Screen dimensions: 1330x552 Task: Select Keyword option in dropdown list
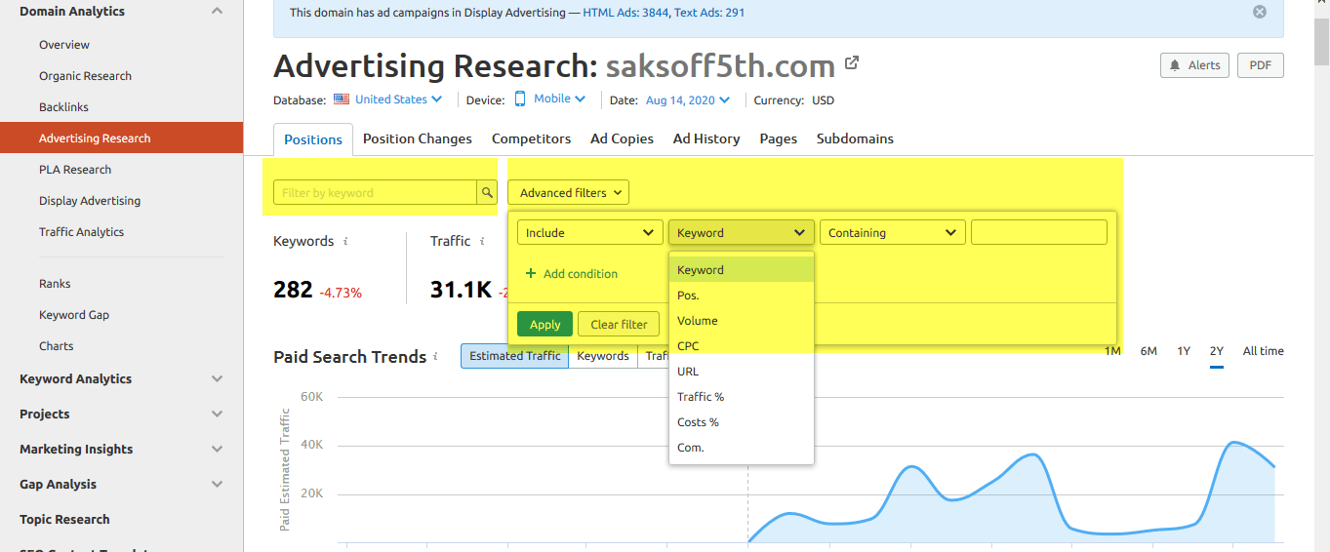[x=741, y=270]
